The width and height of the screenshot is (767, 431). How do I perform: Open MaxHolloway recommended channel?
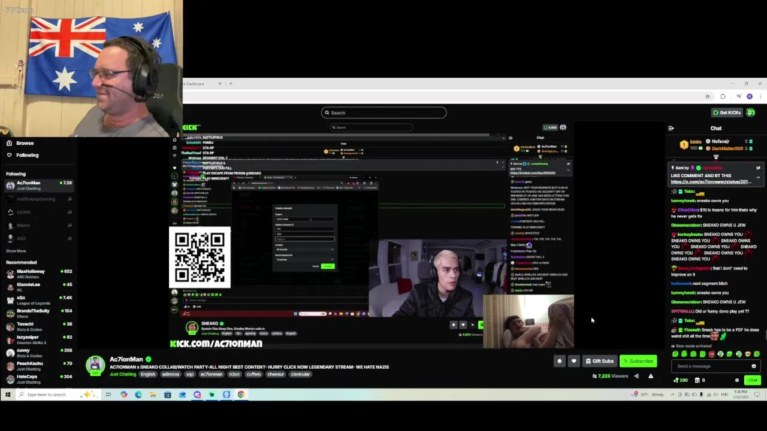click(x=38, y=274)
